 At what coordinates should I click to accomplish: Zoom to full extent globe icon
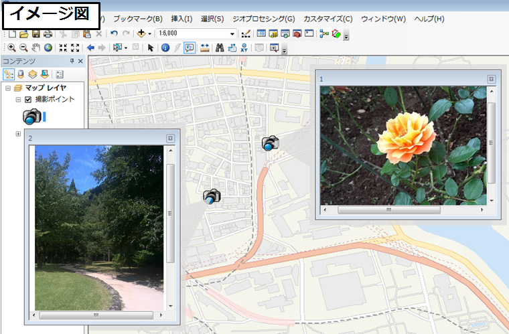tap(48, 48)
